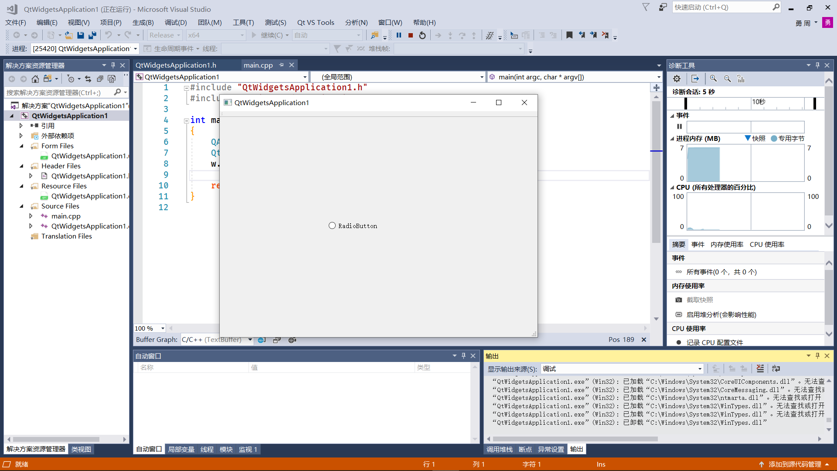Pause debugging with Break All icon
Image resolution: width=837 pixels, height=471 pixels.
[399, 35]
